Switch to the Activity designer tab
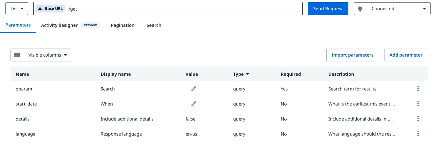Image resolution: width=436 pixels, height=149 pixels. pos(59,25)
